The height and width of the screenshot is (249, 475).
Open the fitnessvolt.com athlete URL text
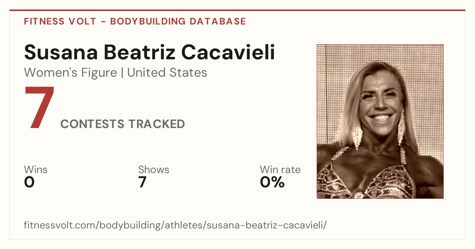(175, 226)
